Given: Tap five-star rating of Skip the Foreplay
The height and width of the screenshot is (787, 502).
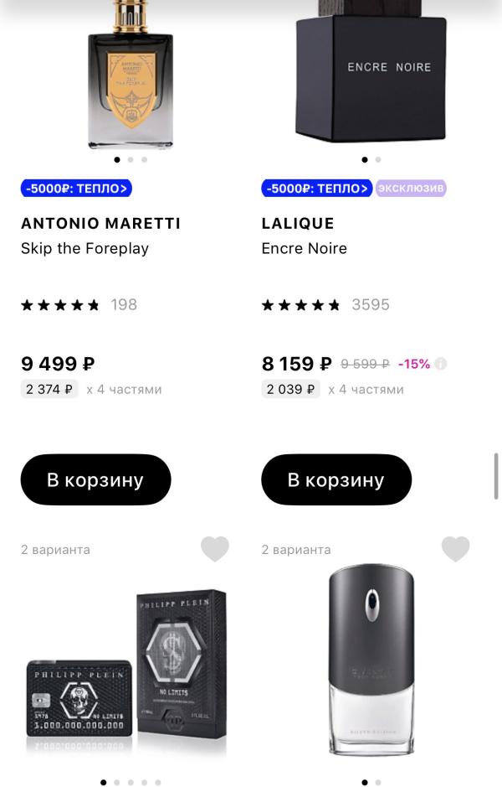Looking at the screenshot, I should point(60,305).
